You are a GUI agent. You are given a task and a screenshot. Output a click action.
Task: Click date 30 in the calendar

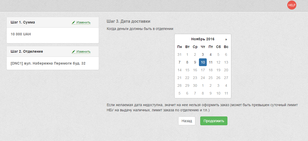pyautogui.click(x=195, y=85)
